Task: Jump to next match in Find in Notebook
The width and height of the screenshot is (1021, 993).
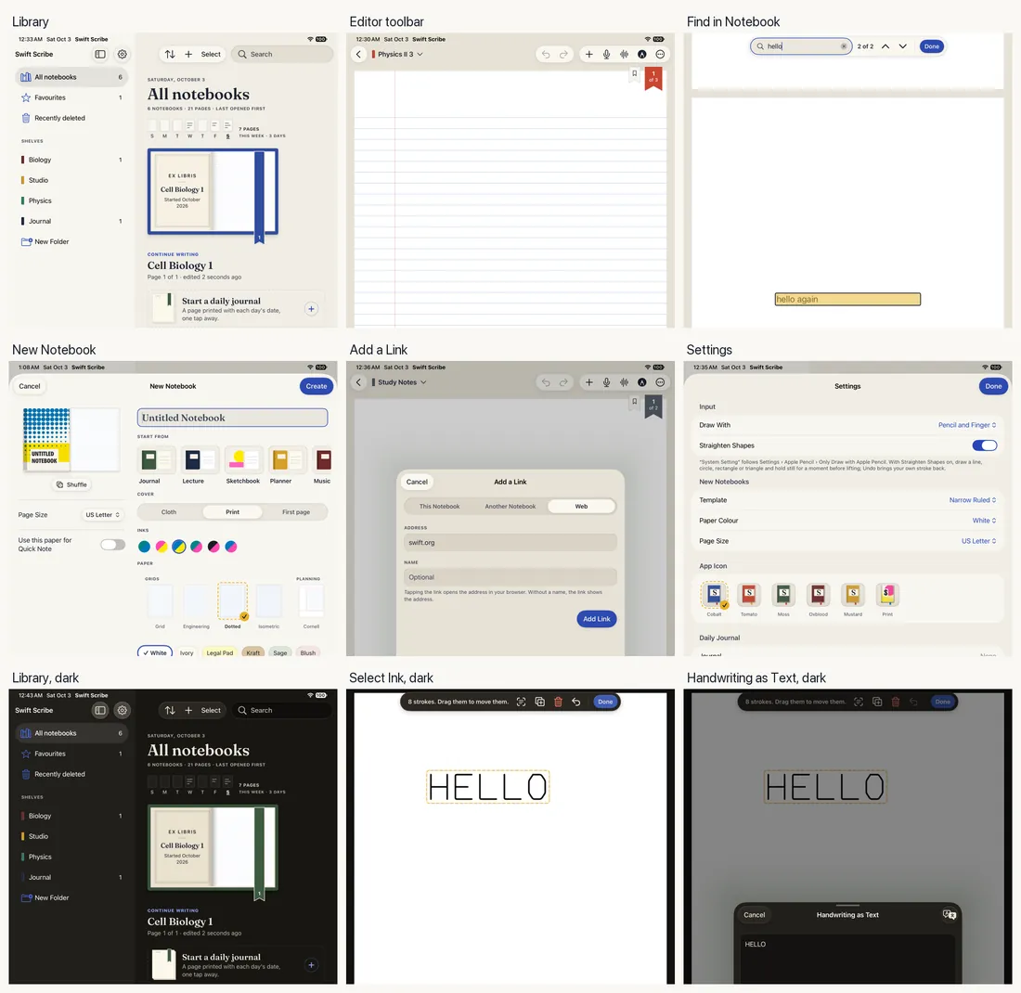Action: point(902,46)
